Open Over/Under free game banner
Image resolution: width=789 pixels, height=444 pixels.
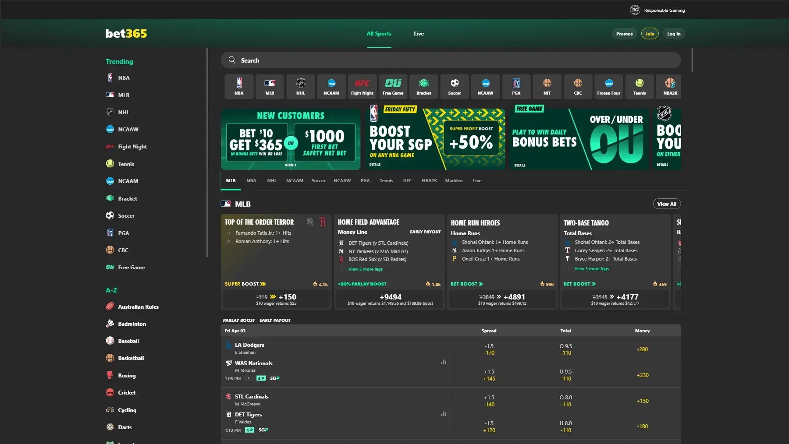coord(579,139)
